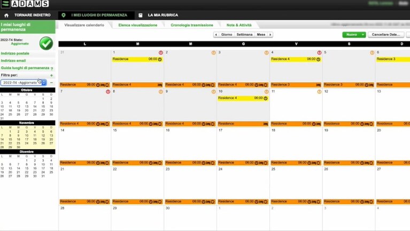Click recurrence icon in day 3 orange Residence 4 bar
This screenshot has width=410, height=231.
tap(265, 85)
